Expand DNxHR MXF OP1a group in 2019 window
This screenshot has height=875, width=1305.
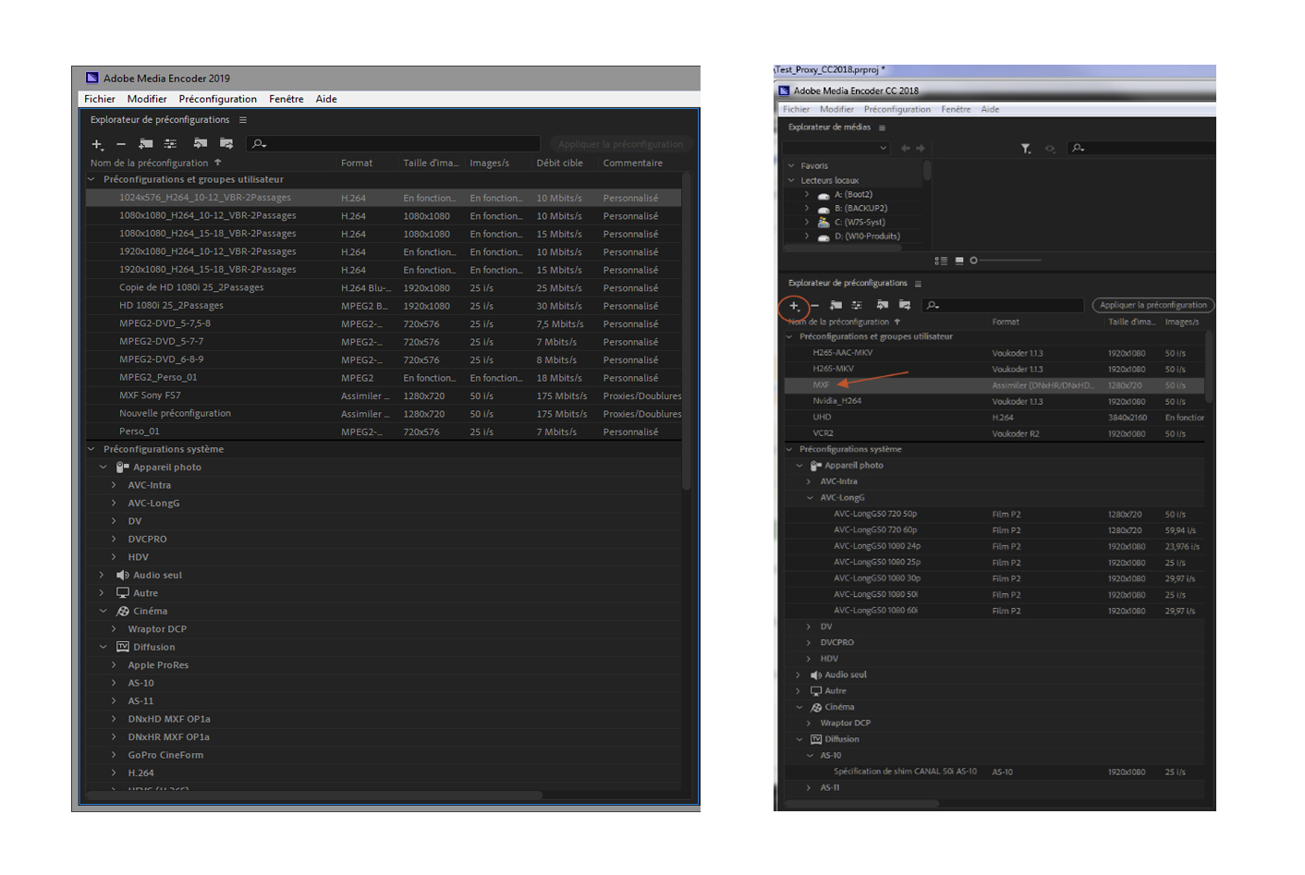pyautogui.click(x=114, y=738)
